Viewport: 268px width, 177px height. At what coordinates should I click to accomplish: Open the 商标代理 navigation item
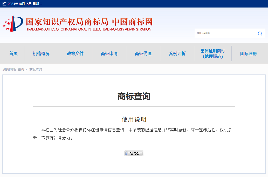(x=143, y=53)
